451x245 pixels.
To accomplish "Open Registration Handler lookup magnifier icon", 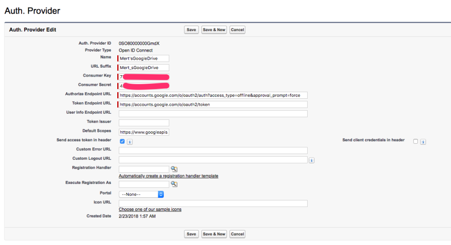I will click(x=174, y=169).
